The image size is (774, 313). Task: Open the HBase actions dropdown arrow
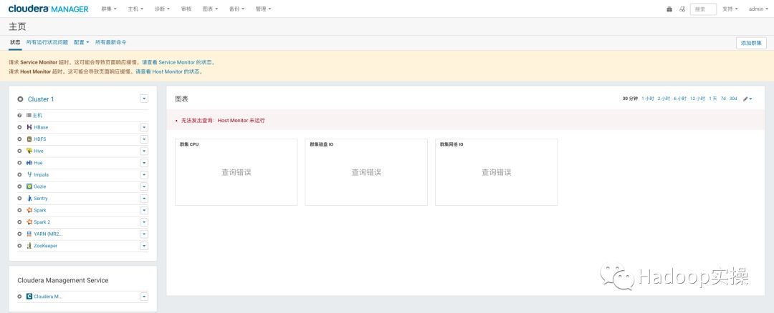(x=143, y=127)
